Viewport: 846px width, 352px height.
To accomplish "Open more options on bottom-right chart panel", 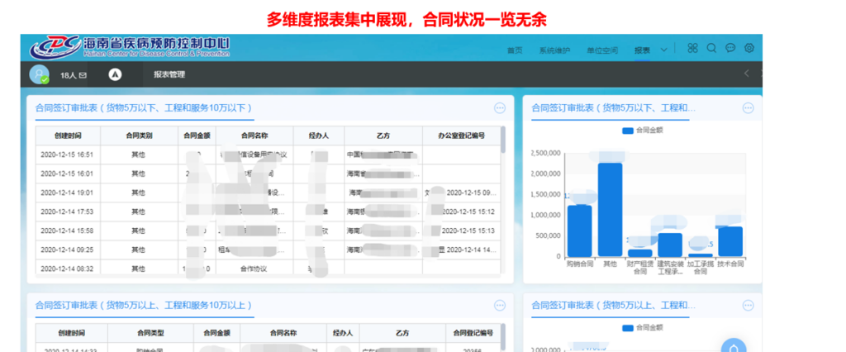I will 748,306.
